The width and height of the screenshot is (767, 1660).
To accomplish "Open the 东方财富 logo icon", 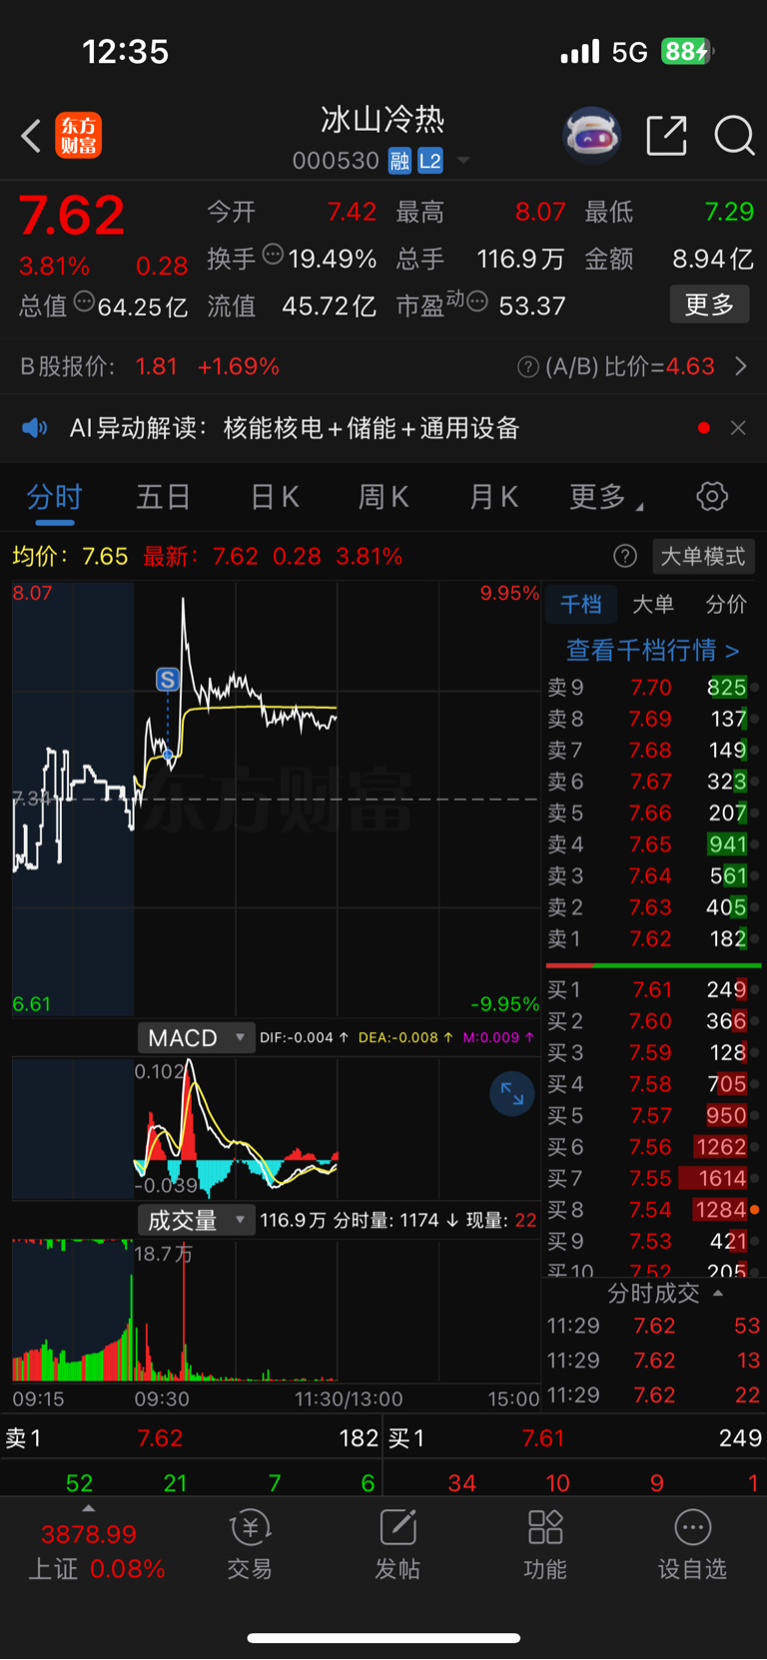I will point(78,136).
